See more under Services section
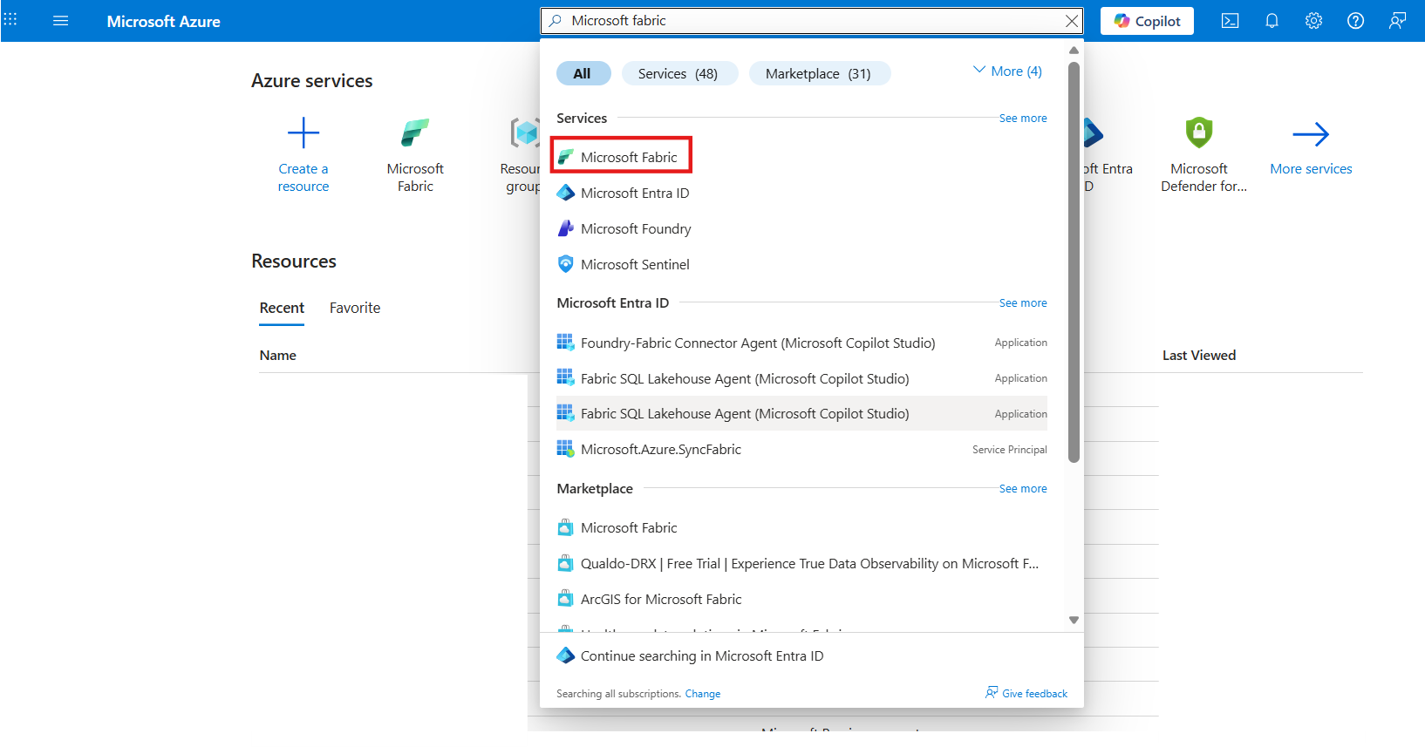 point(1023,119)
